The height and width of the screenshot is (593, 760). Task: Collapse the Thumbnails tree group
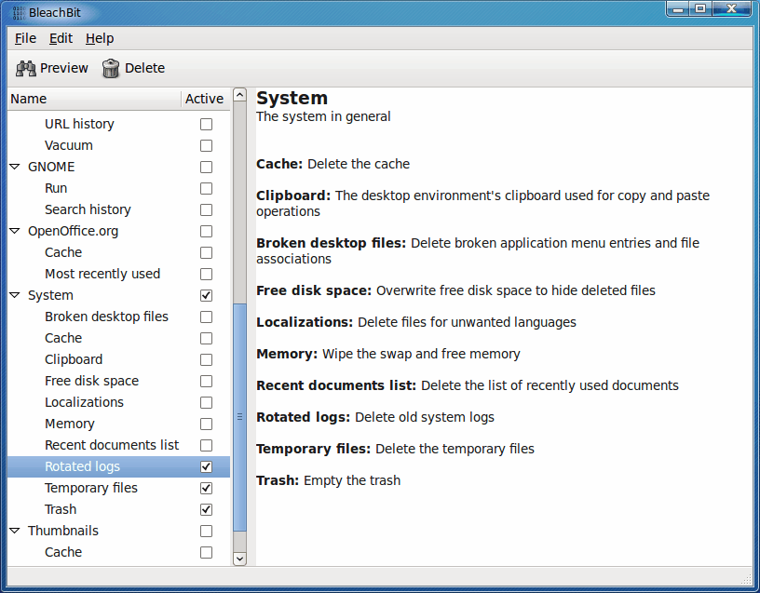15,531
